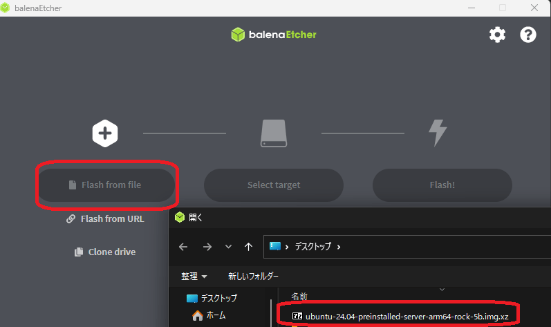Screen dimensions: 551x327
Task: Go up one folder level
Action: click(x=248, y=247)
